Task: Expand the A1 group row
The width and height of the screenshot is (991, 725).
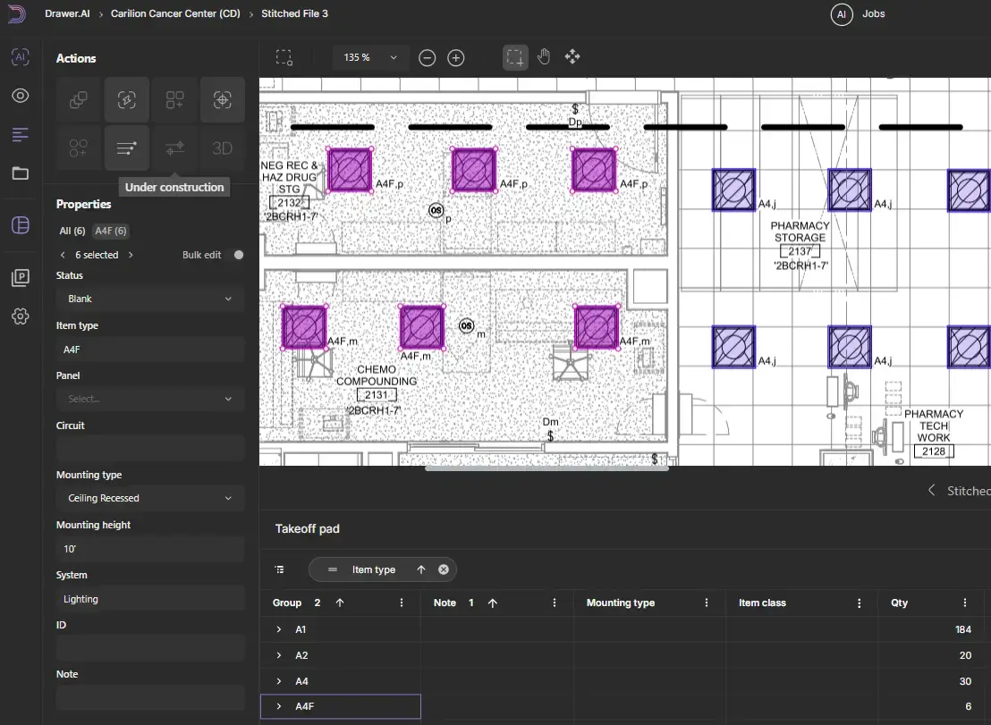Action: [279, 629]
